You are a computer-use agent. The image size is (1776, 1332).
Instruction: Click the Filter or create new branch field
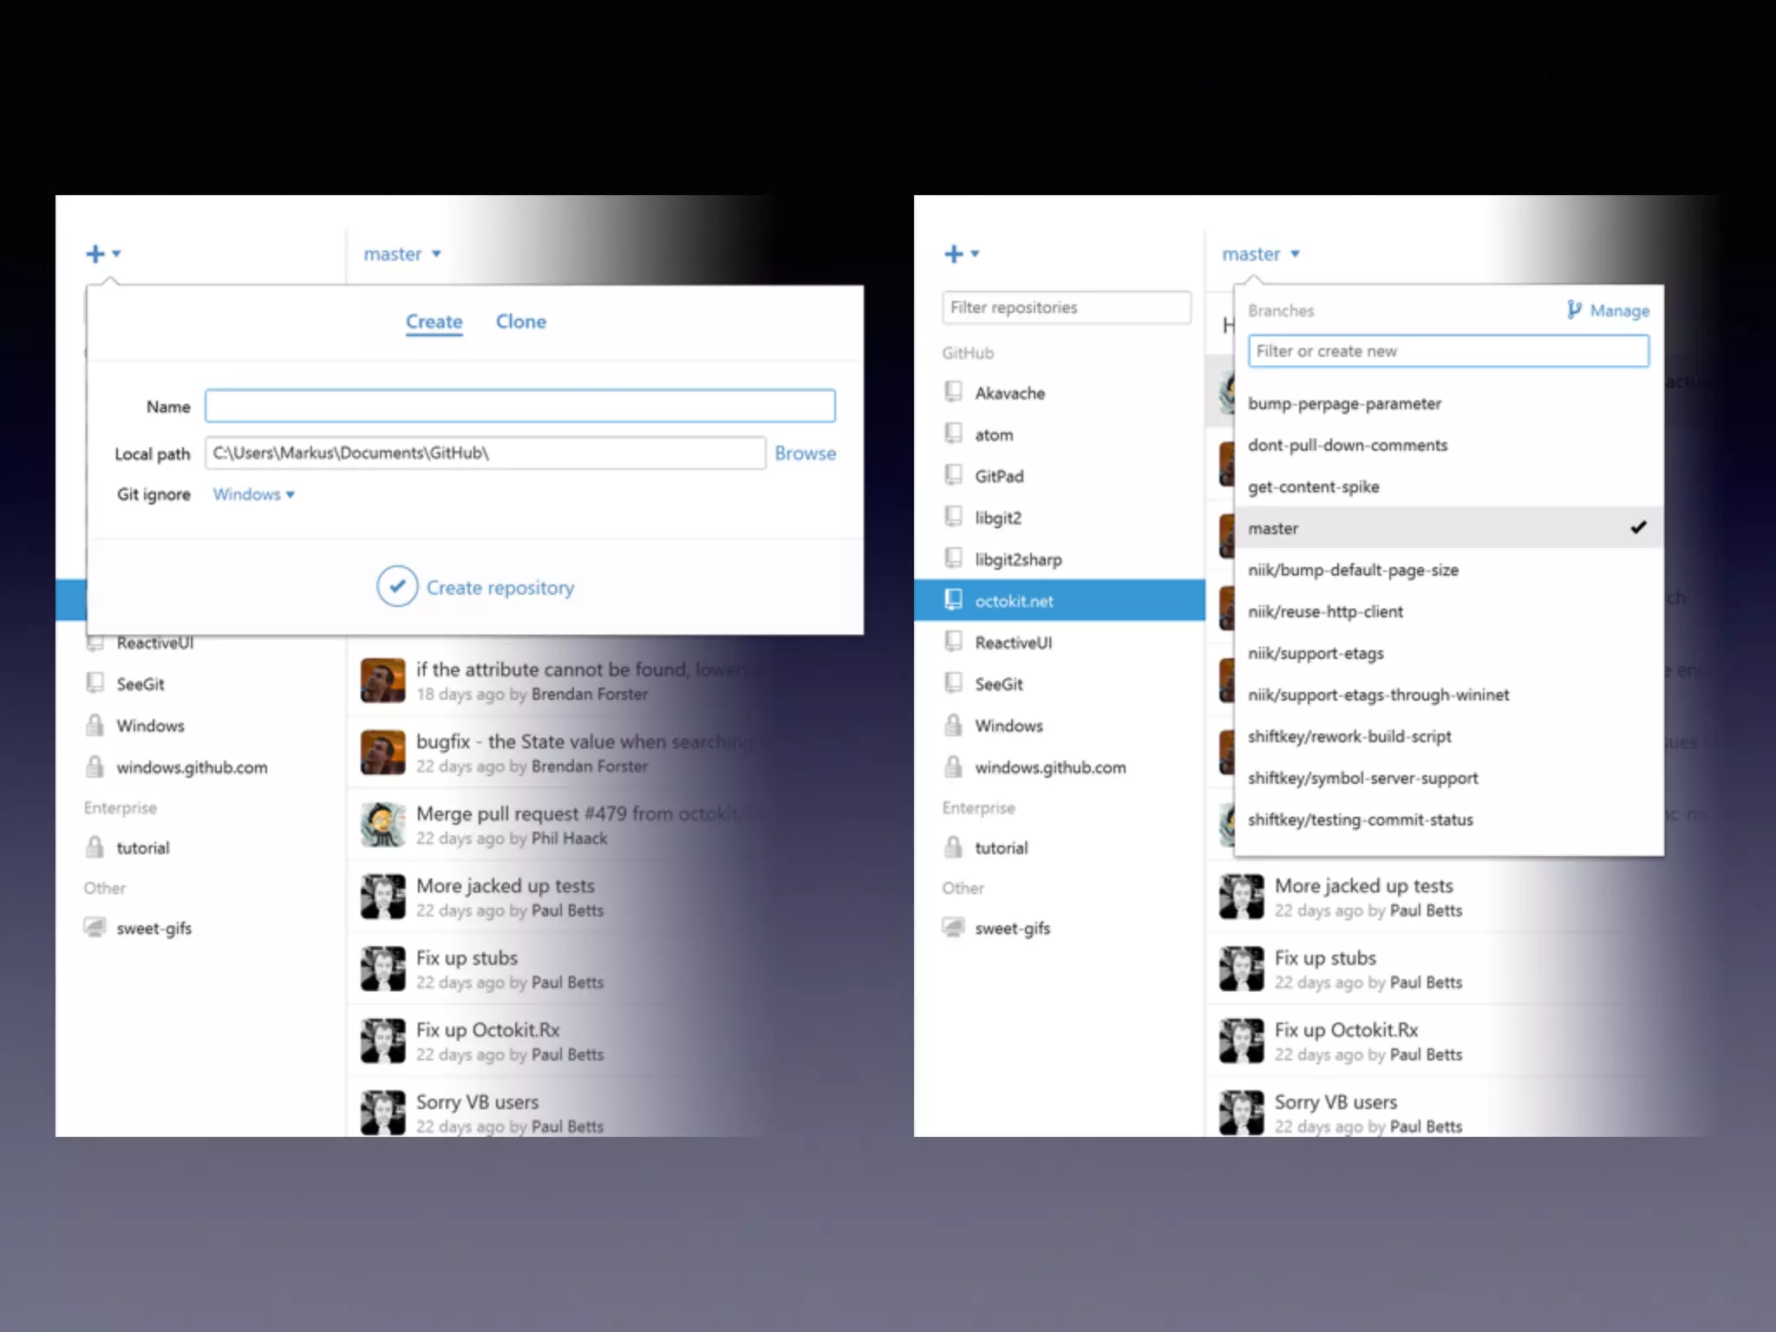(x=1447, y=351)
